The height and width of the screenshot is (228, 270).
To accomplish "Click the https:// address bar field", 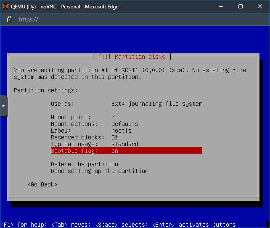I will [29, 19].
